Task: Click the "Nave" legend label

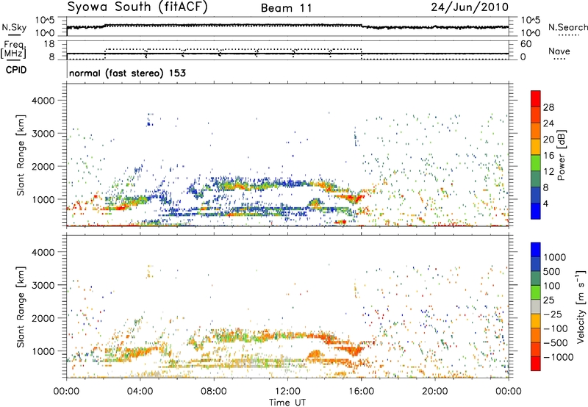Action: tap(559, 51)
